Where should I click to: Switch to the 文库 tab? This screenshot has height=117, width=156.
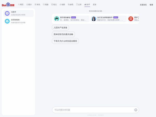79,5
